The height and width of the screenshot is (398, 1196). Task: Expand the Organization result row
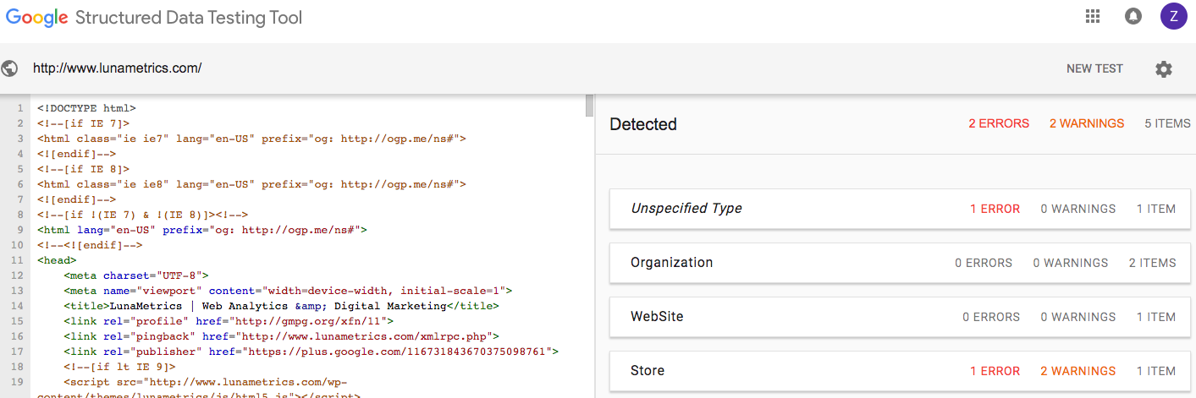point(901,263)
